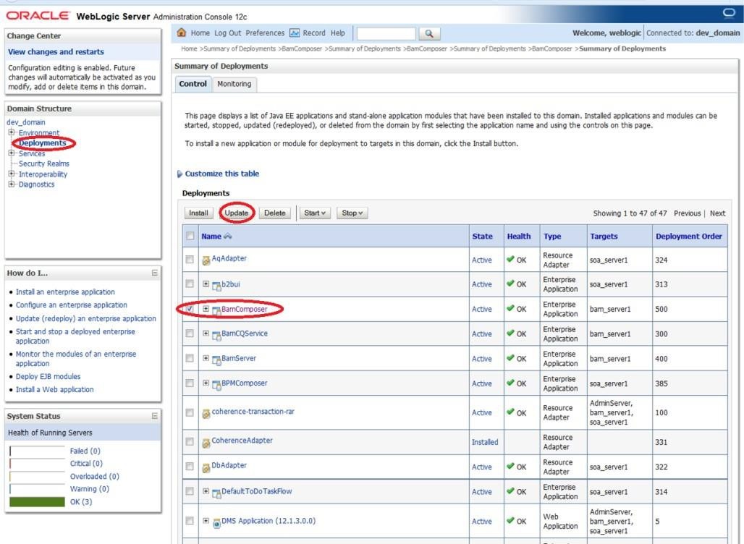Click the Critical servers status bar
The width and height of the screenshot is (744, 544).
coord(37,464)
